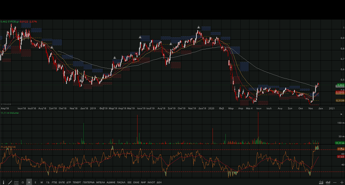Open the FTSE symbol tab
The height and width of the screenshot is (185, 345).
[54, 182]
